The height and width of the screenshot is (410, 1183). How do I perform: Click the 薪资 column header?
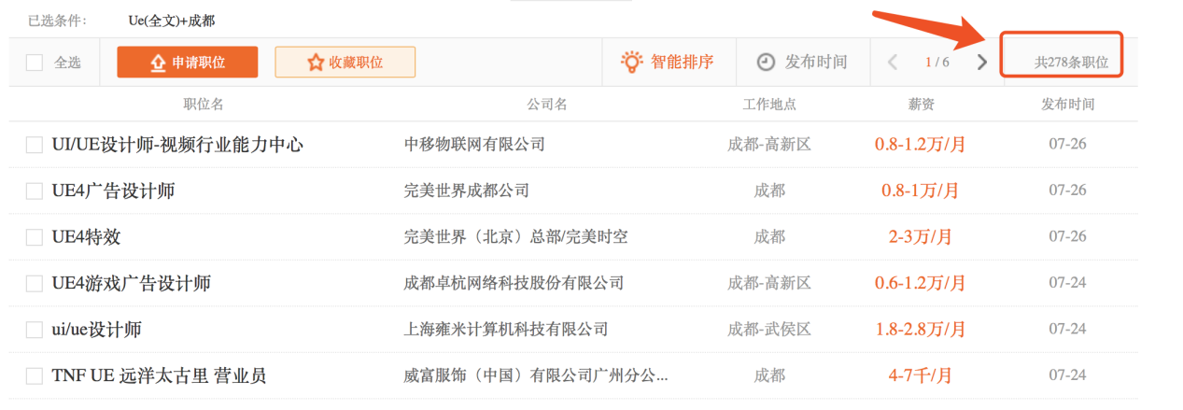click(921, 104)
